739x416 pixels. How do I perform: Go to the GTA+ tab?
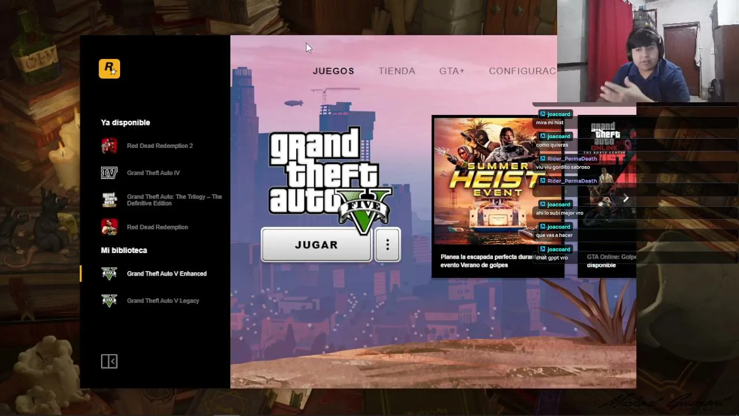click(452, 71)
